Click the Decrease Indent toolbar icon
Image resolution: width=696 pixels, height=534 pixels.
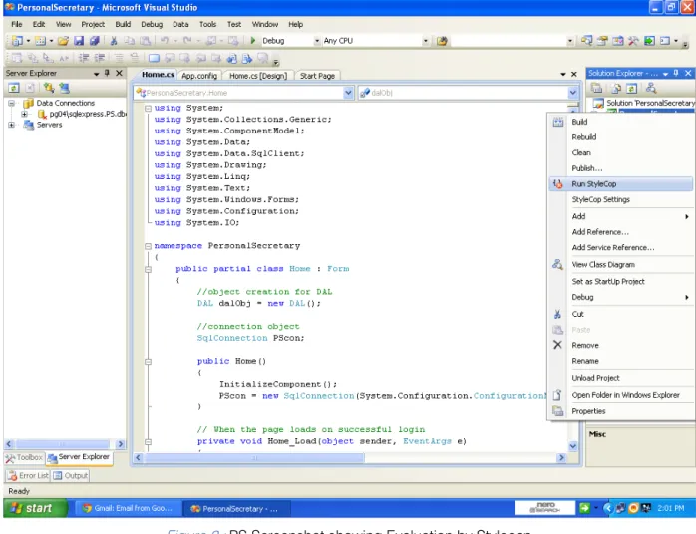coord(84,58)
